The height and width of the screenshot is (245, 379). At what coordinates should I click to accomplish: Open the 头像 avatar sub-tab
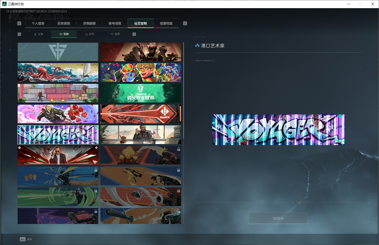pyautogui.click(x=38, y=34)
